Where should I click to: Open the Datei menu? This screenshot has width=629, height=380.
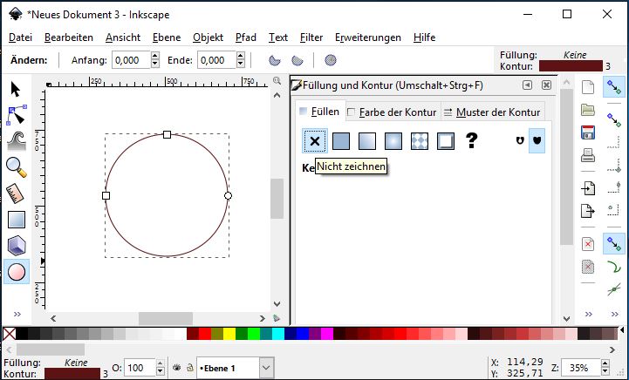20,37
